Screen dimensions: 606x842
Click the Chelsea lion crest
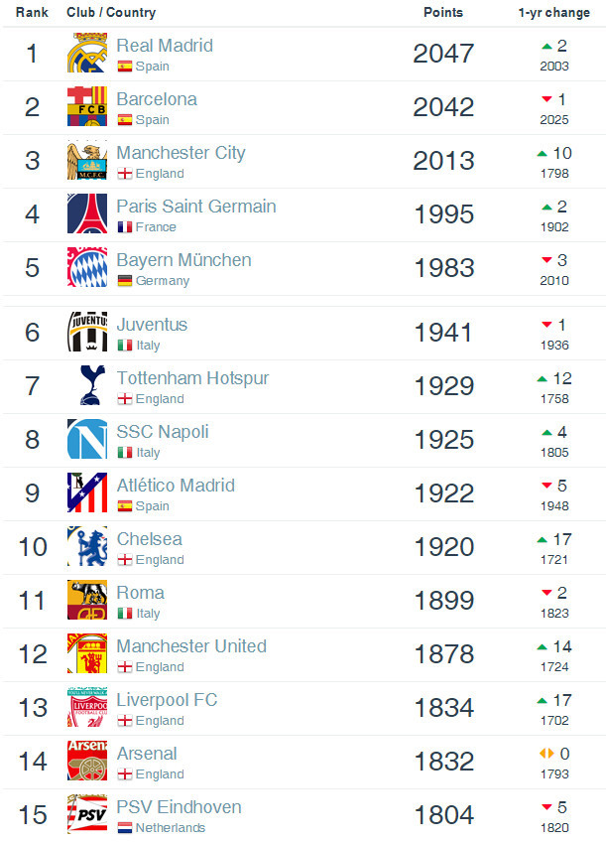[87, 547]
